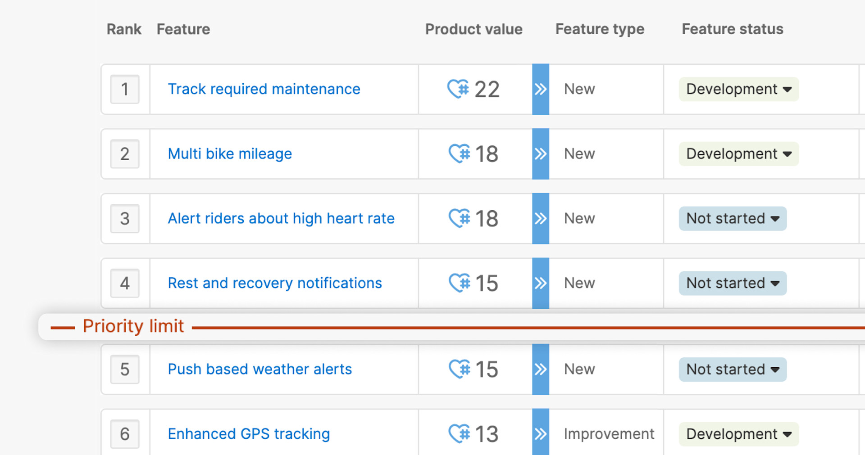Viewport: 865px width, 455px height.
Task: Click the score heart icon for Push based weather alerts
Action: tap(460, 369)
